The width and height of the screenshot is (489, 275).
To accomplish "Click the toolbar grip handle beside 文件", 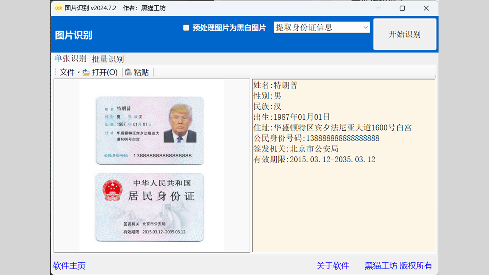I will [56, 72].
